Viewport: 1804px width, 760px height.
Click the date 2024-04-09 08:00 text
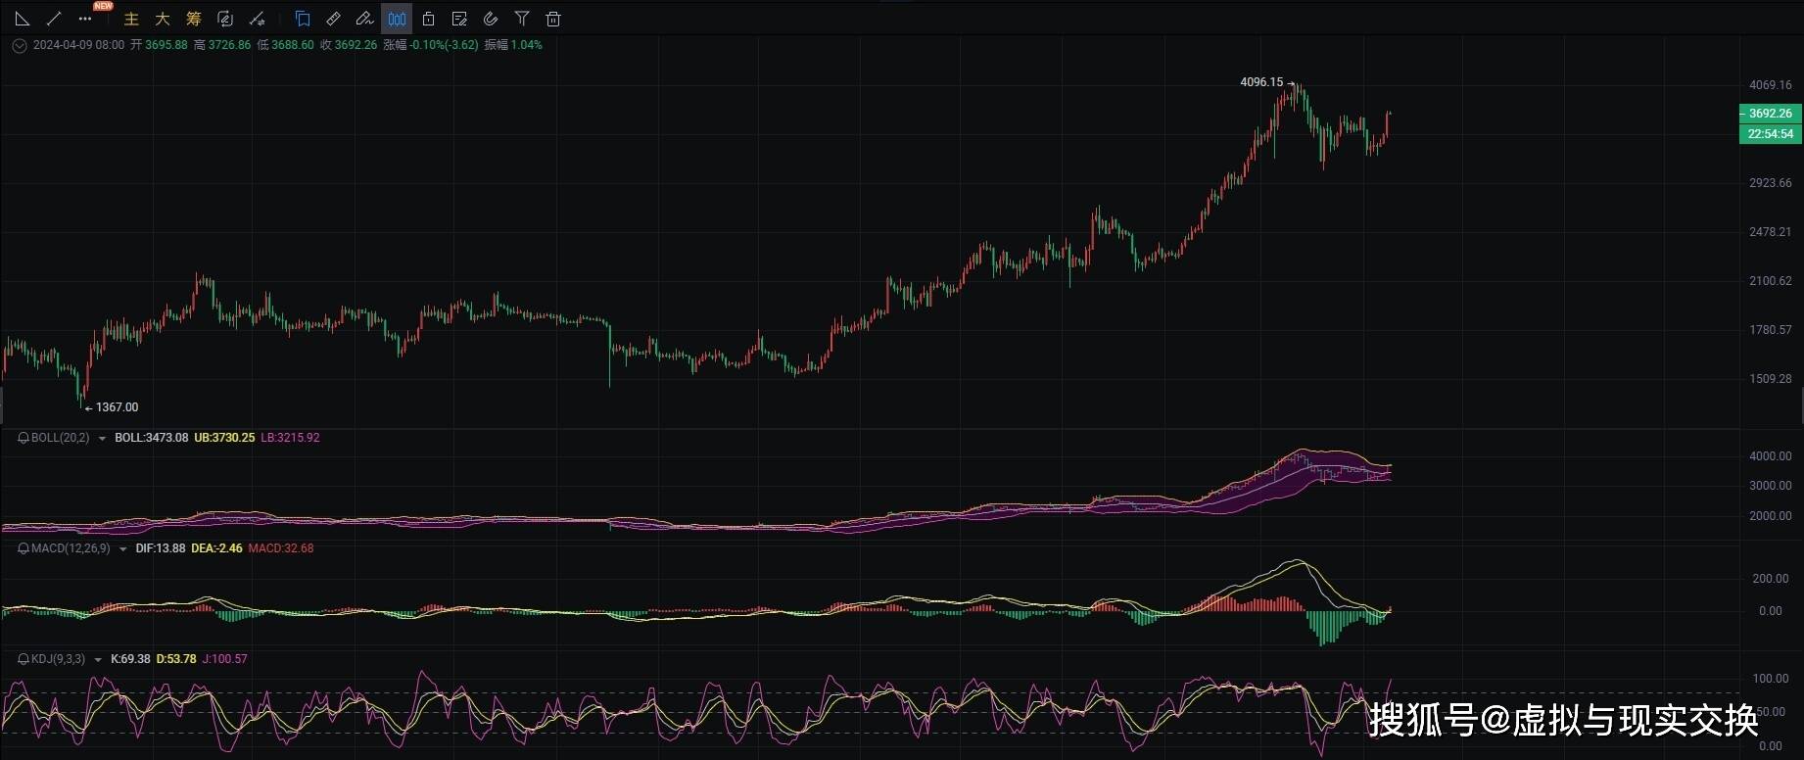coord(78,45)
